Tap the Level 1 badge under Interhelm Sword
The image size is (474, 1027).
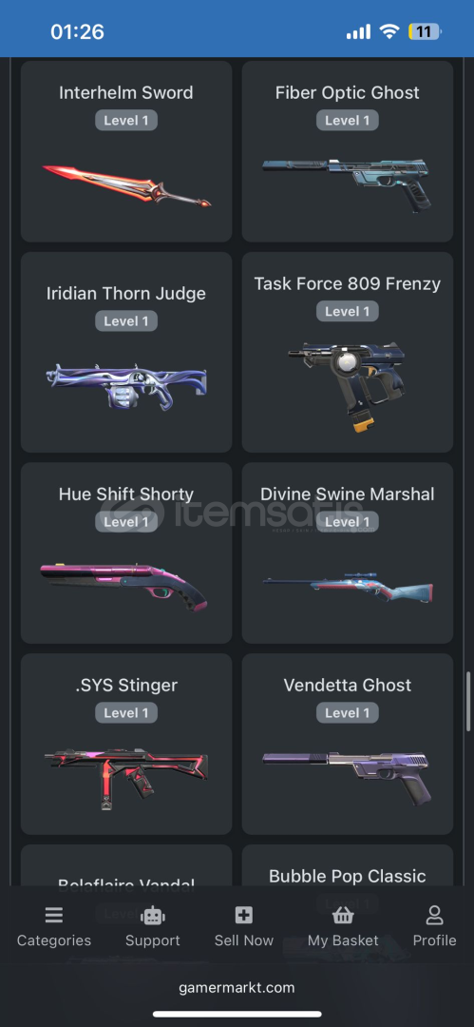coord(126,121)
